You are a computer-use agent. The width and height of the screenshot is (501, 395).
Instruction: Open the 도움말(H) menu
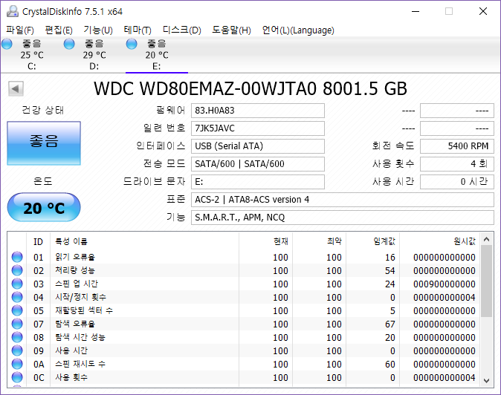pyautogui.click(x=231, y=30)
